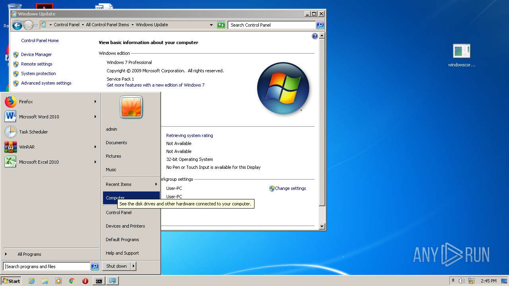Select Computer in the Start menu

point(131,198)
